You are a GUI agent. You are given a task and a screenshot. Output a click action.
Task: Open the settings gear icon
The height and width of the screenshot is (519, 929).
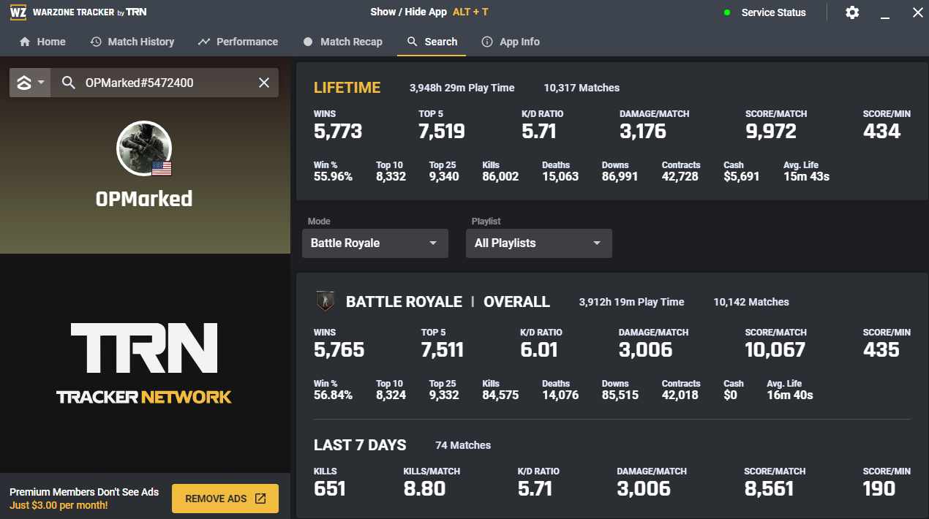852,12
